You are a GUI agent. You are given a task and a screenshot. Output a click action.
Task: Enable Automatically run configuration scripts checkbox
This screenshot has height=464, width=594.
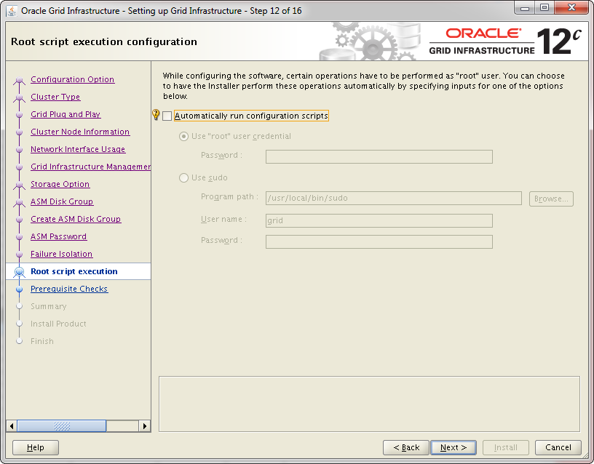(x=167, y=116)
